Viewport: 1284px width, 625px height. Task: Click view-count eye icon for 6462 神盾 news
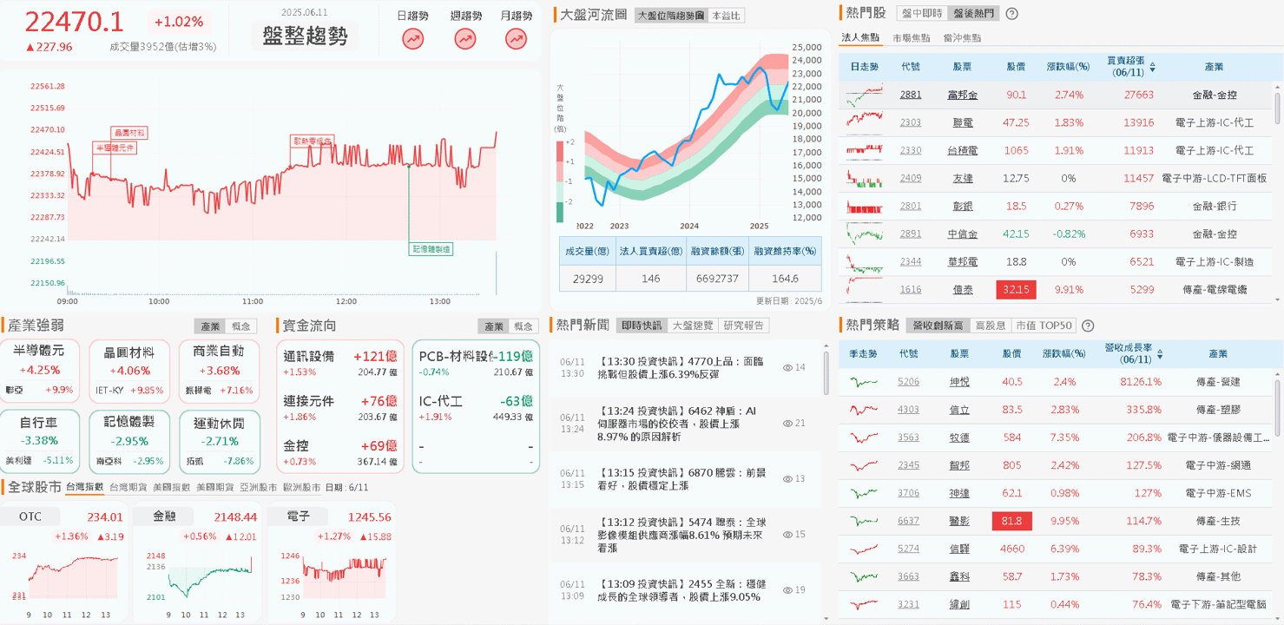[787, 423]
